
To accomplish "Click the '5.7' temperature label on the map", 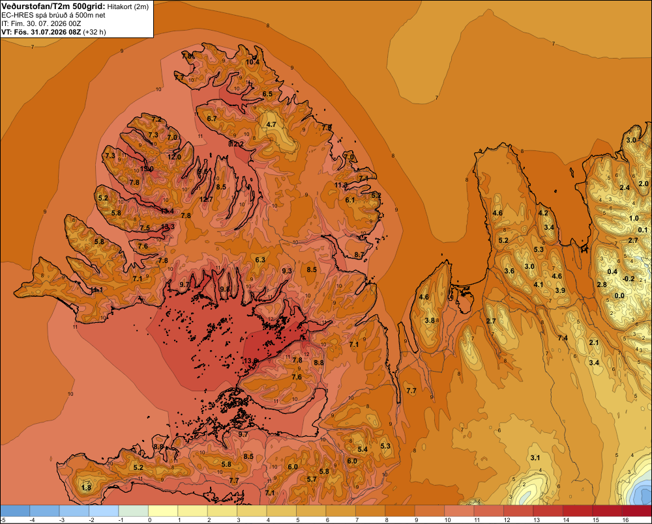I will pos(312,479).
